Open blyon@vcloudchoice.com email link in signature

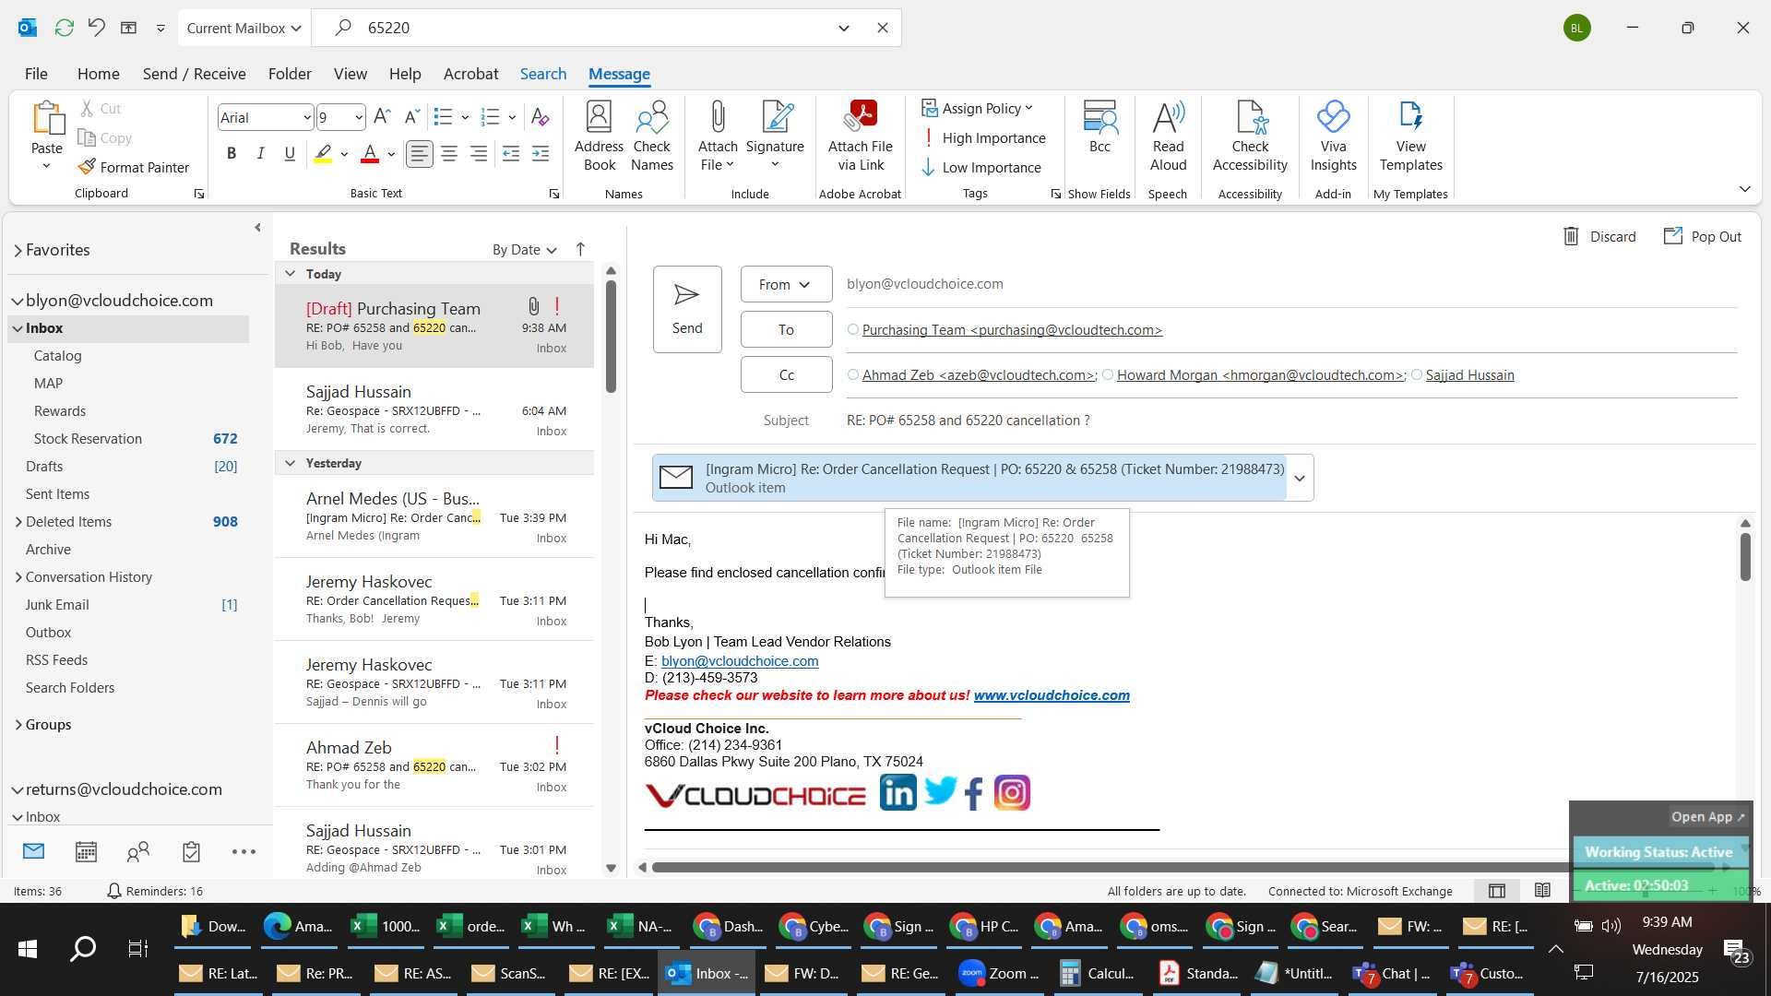740,661
